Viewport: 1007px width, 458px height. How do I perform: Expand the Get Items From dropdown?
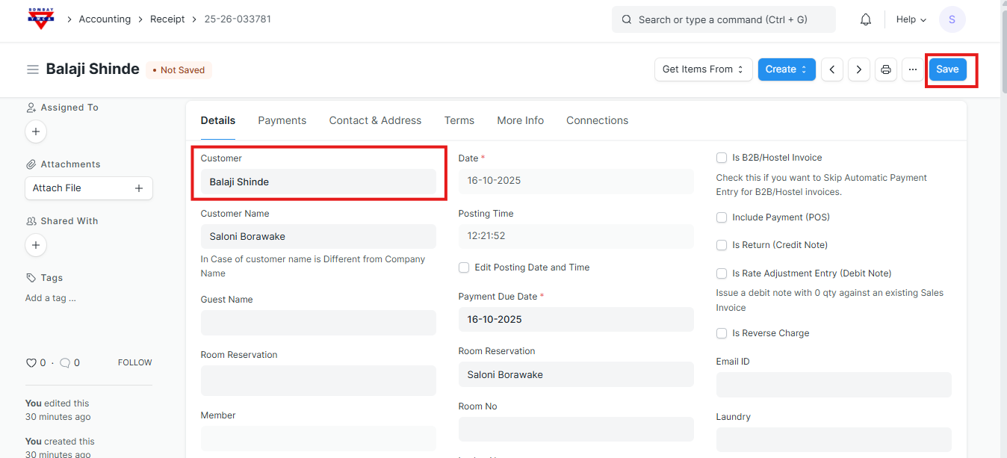click(x=703, y=69)
